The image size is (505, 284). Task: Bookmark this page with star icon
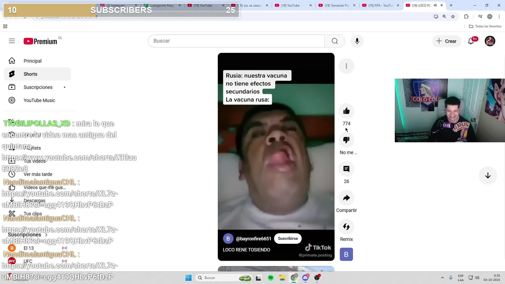pyautogui.click(x=453, y=17)
